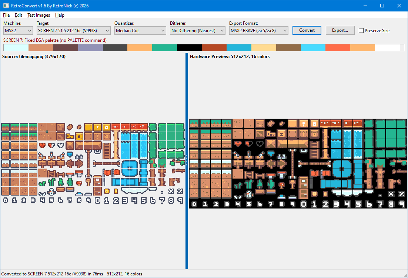This screenshot has height=278, width=408.
Task: Click the status bar conversion message
Action: [x=72, y=274]
